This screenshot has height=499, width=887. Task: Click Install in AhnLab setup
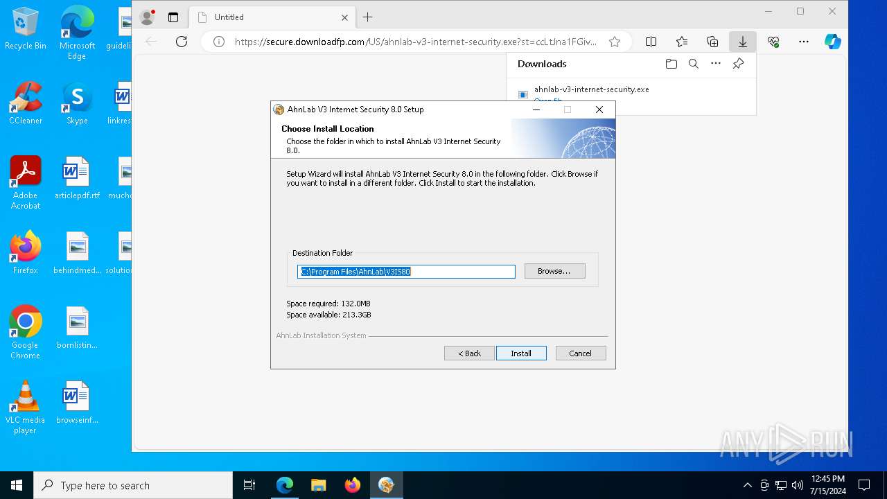(x=521, y=353)
